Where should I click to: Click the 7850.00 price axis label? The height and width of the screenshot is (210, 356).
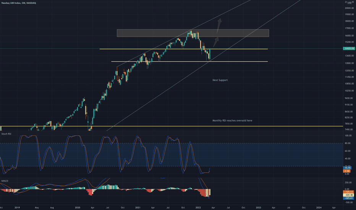click(x=349, y=124)
